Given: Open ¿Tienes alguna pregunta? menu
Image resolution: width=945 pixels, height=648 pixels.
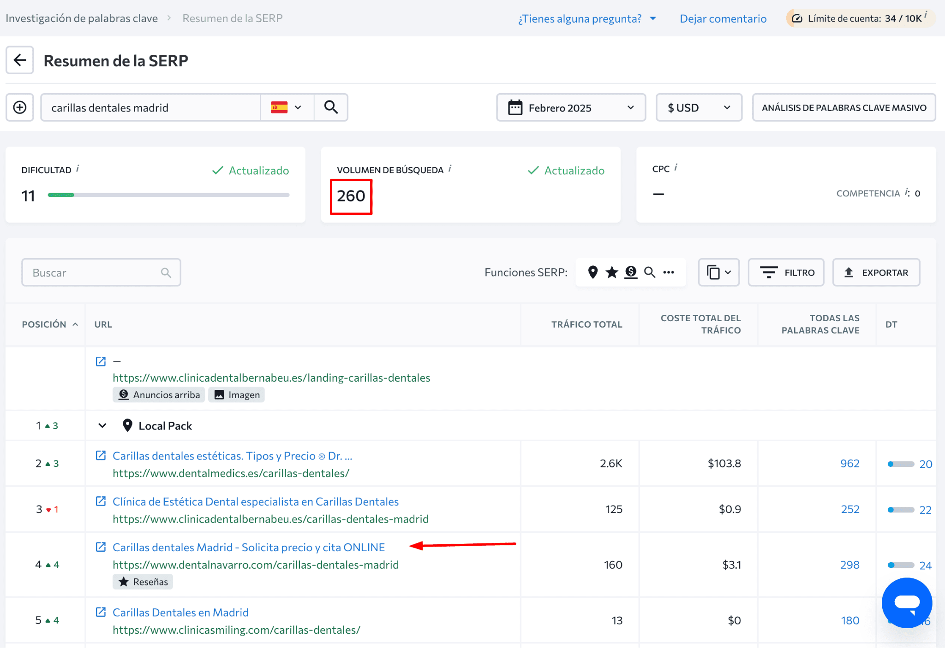Looking at the screenshot, I should [587, 18].
